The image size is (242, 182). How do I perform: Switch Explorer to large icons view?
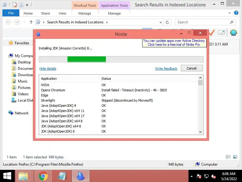point(235,157)
